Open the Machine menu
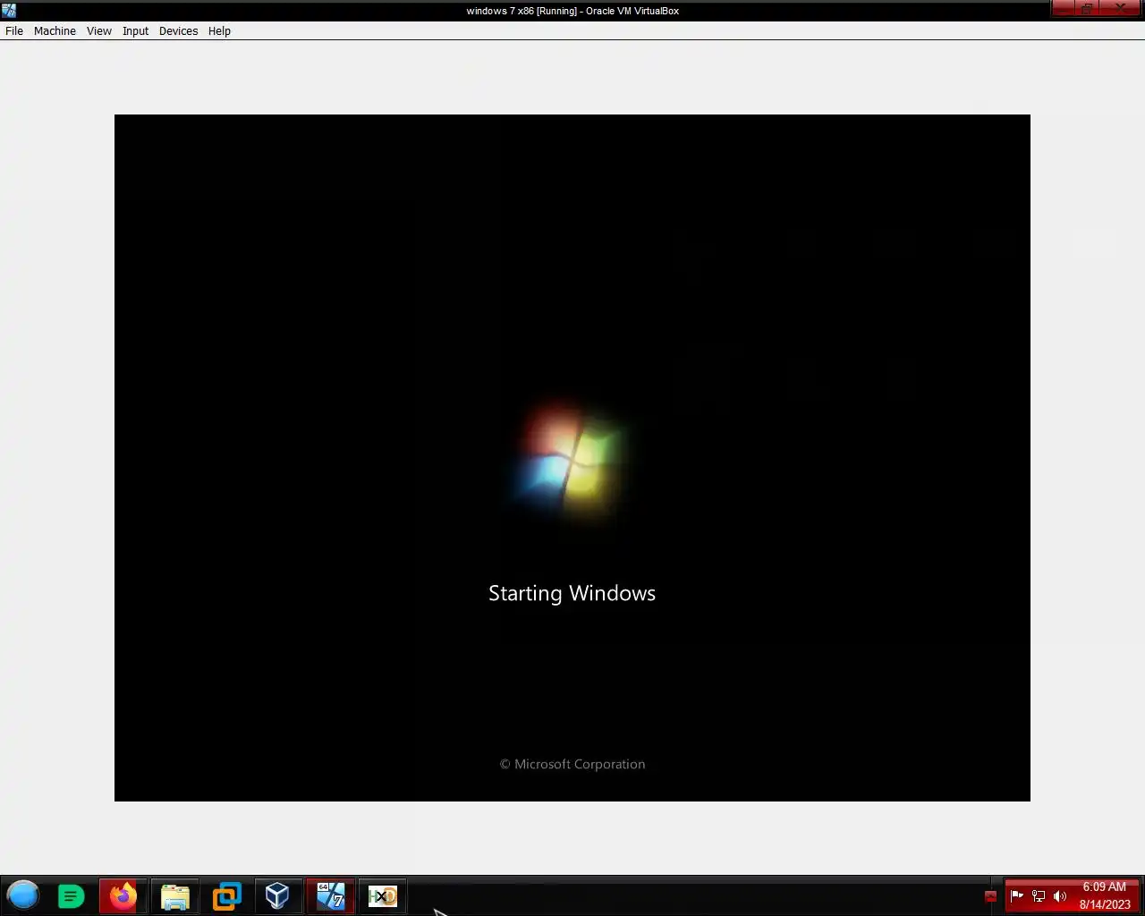1145x916 pixels. coord(55,30)
